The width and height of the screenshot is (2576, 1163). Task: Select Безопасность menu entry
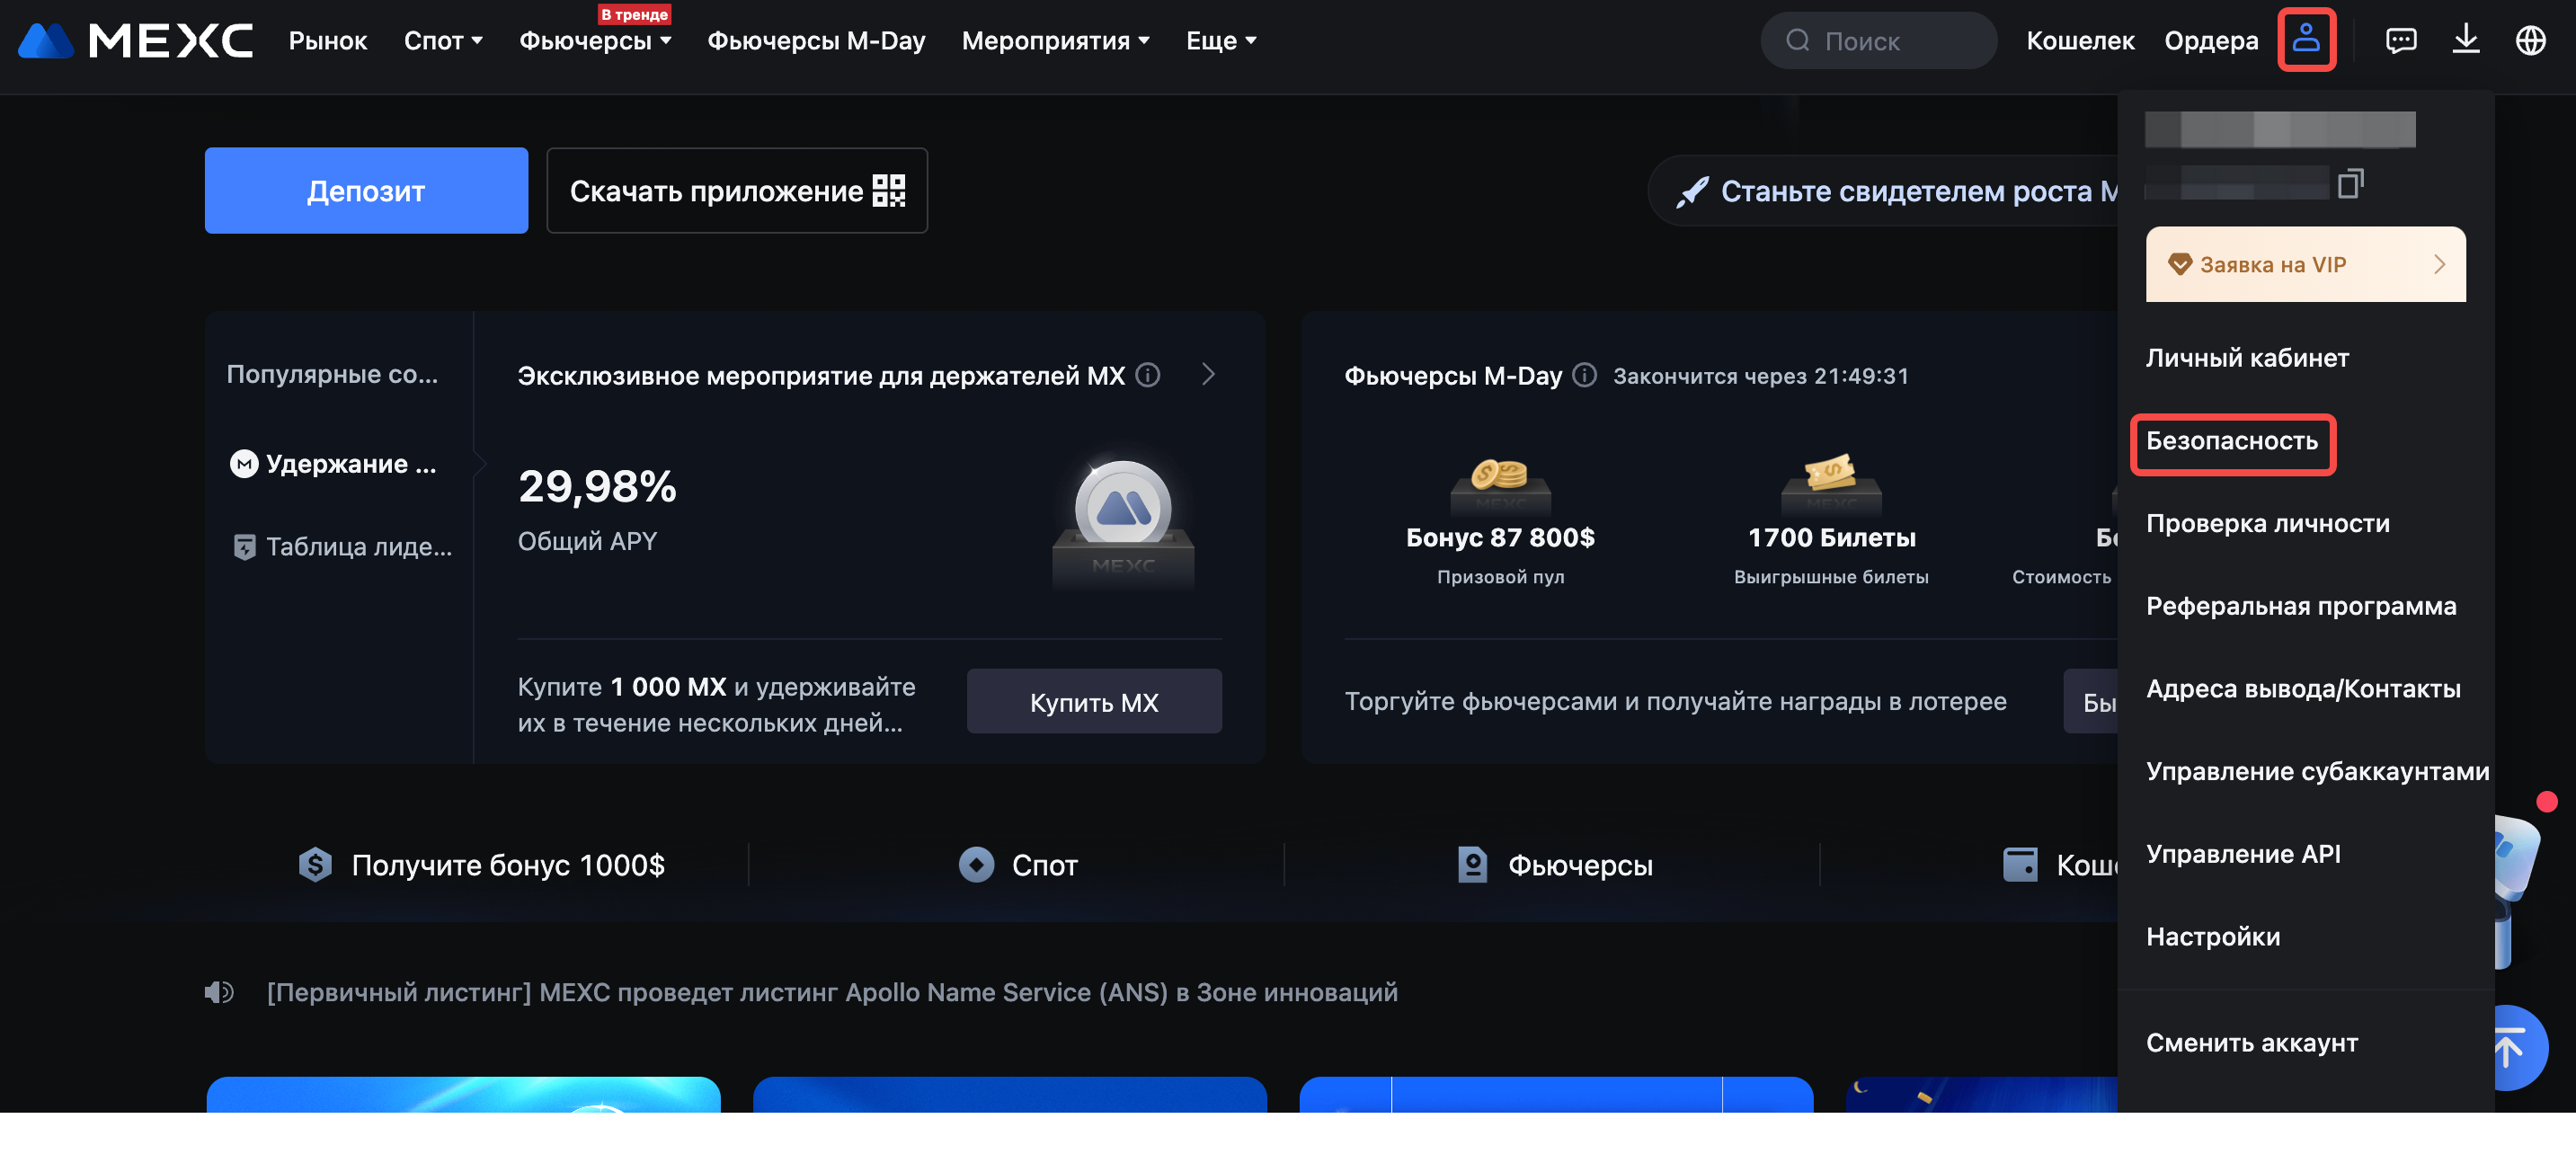[2232, 441]
